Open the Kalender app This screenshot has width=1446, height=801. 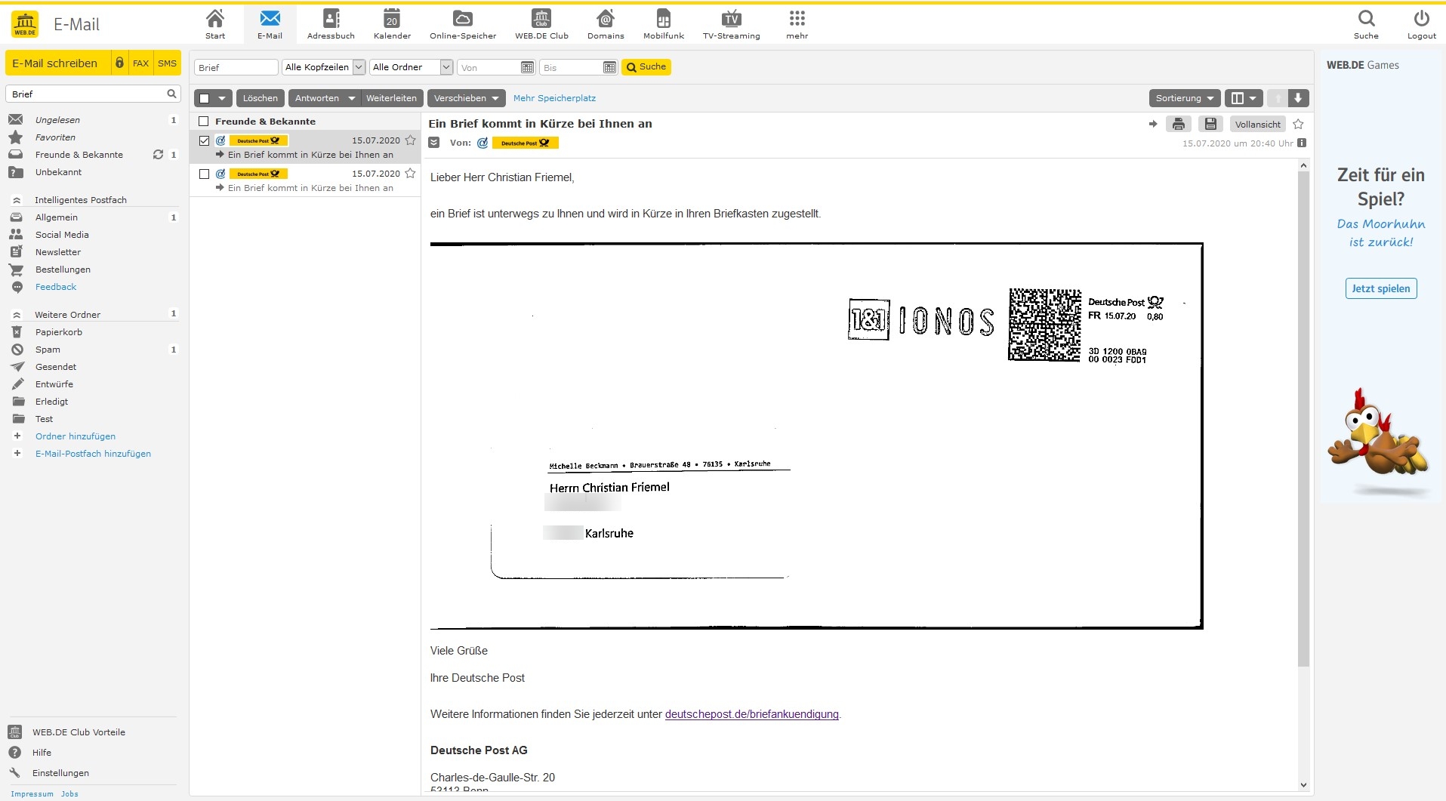click(x=392, y=24)
